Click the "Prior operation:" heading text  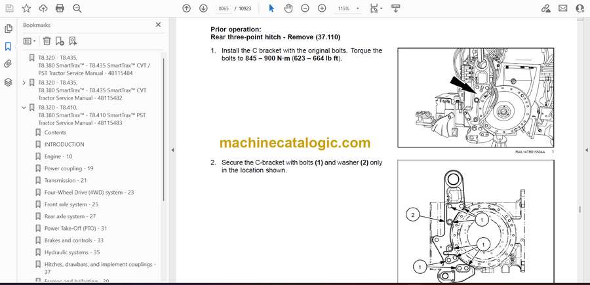click(235, 29)
